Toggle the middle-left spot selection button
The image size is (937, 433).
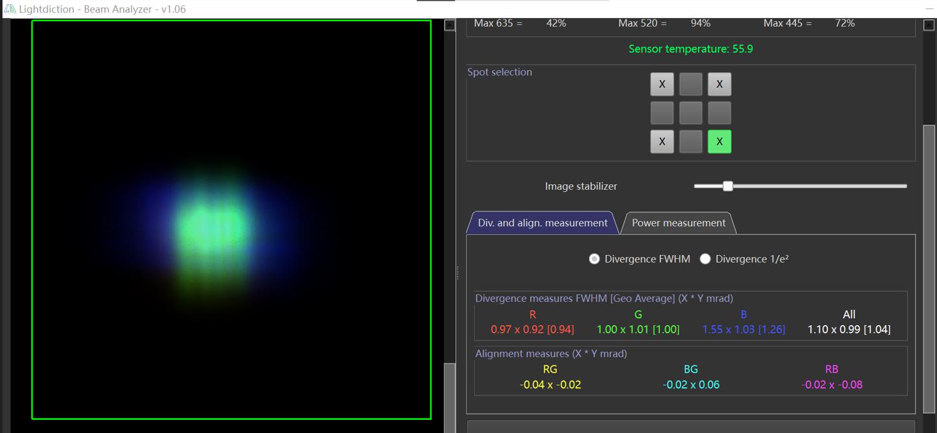662,113
